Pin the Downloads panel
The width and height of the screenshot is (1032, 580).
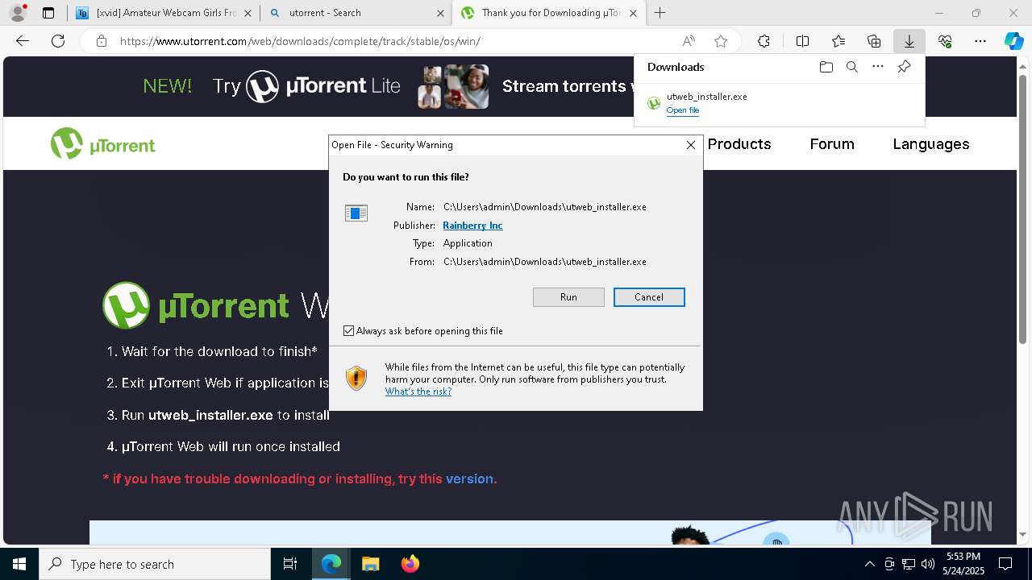point(904,67)
